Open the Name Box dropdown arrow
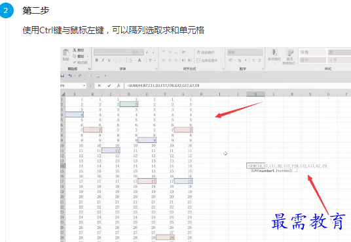The height and width of the screenshot is (242, 351). [x=84, y=85]
